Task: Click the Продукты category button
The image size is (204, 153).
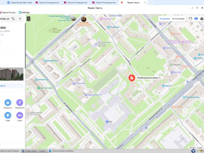Action: [x=8, y=104]
